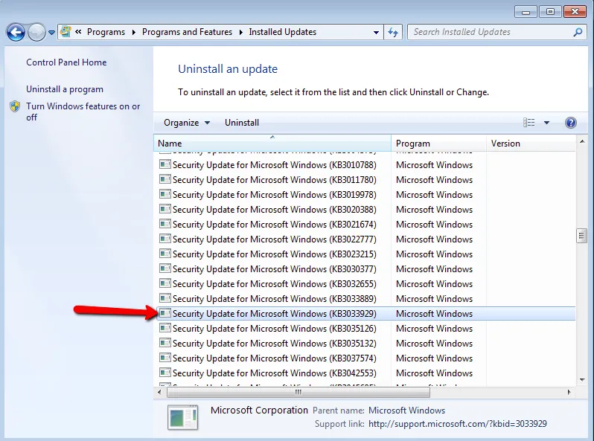
Task: Click the icon beside update KB3033929
Action: pyautogui.click(x=165, y=314)
